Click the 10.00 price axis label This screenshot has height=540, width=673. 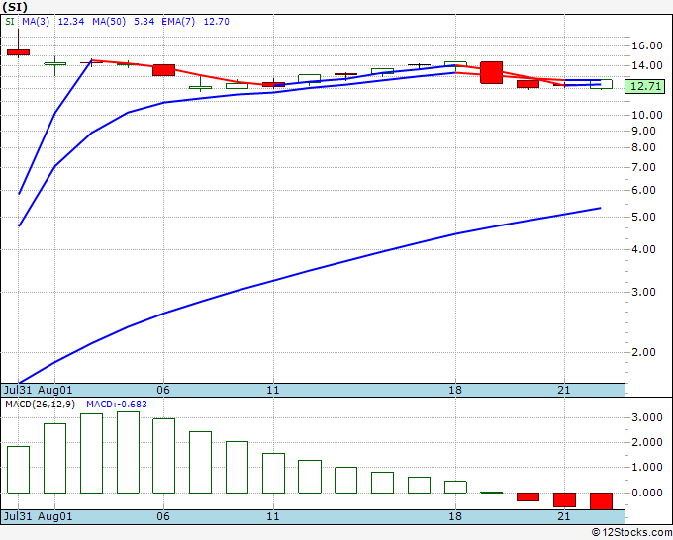tap(647, 115)
